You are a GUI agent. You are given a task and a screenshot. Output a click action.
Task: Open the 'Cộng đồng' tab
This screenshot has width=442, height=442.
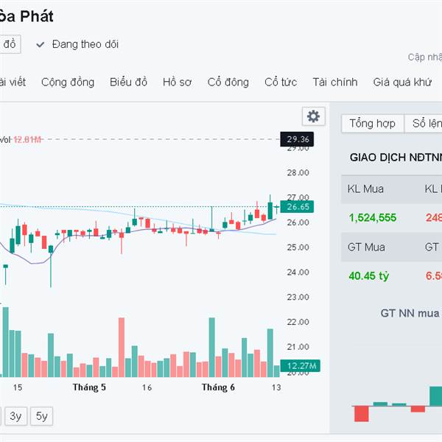pyautogui.click(x=68, y=82)
